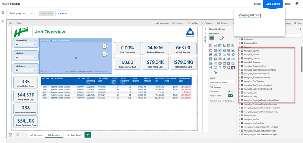
Task: Choose the donut chart visualization
Action: tap(233, 54)
